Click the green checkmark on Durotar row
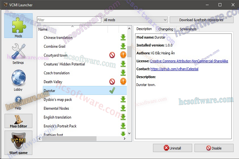 [x=112, y=90]
